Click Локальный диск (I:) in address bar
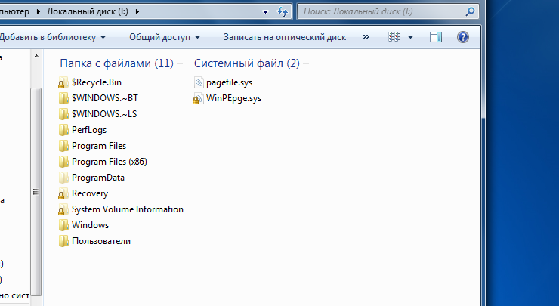 click(x=88, y=12)
